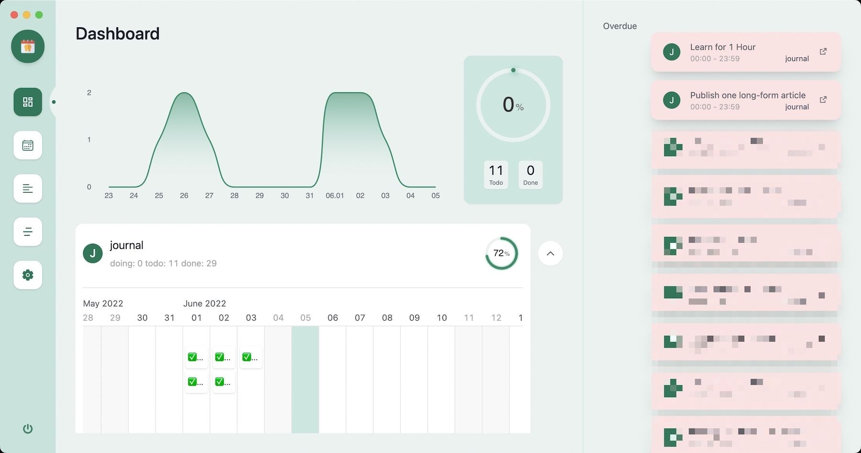Viewport: 861px width, 453px height.
Task: Open Settings gear in sidebar
Action: [x=28, y=275]
